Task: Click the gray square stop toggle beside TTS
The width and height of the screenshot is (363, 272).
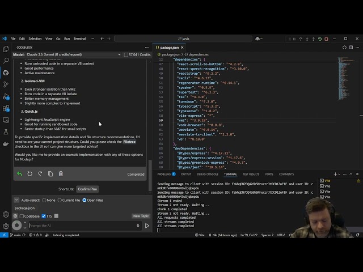Action: [56, 216]
